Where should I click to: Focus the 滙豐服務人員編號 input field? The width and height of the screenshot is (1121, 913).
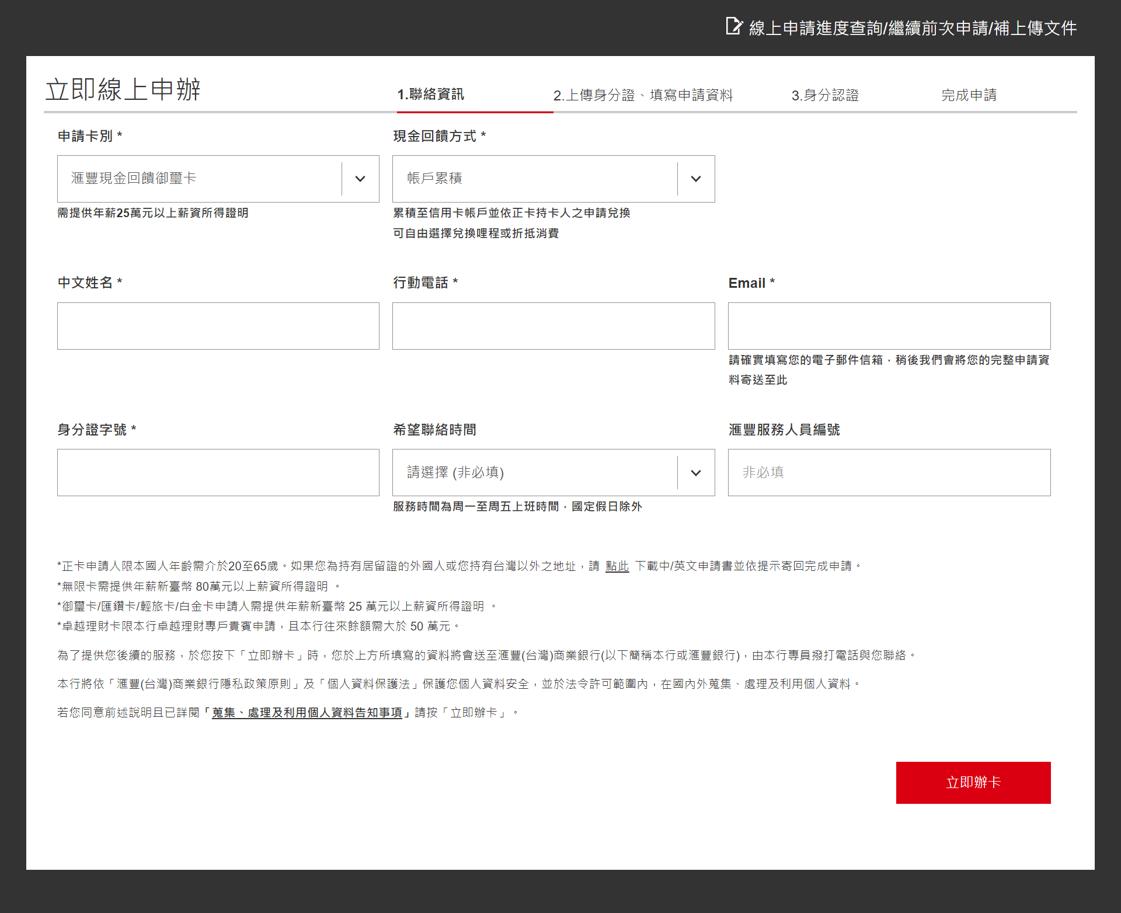point(889,472)
